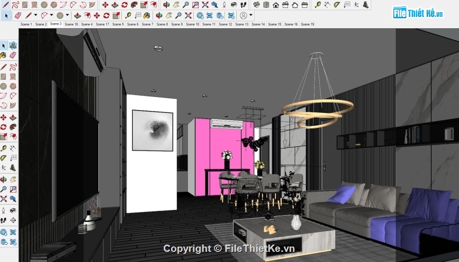Click the user account profile icon
The width and height of the screenshot is (459, 262).
coord(243,15)
